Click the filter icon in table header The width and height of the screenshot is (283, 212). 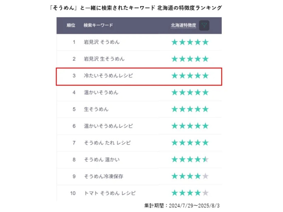coord(204,25)
